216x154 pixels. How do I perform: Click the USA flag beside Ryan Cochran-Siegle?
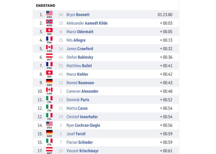(49, 124)
